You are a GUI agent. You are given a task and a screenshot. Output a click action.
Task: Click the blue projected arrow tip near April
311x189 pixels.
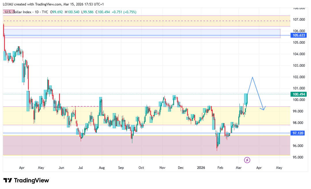(263, 109)
